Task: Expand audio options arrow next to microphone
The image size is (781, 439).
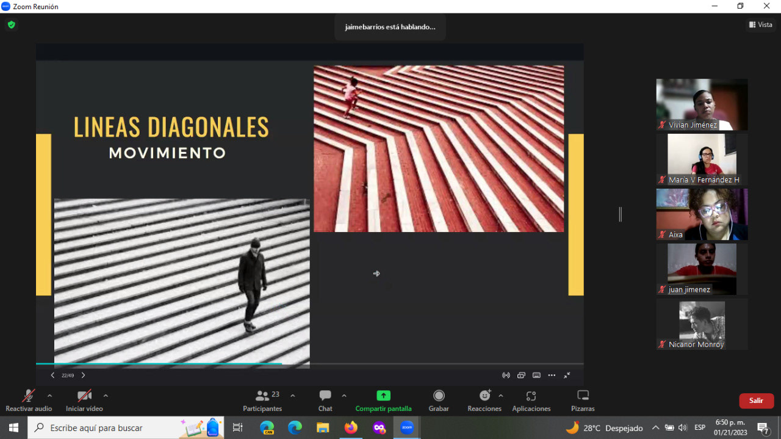Action: (x=49, y=396)
